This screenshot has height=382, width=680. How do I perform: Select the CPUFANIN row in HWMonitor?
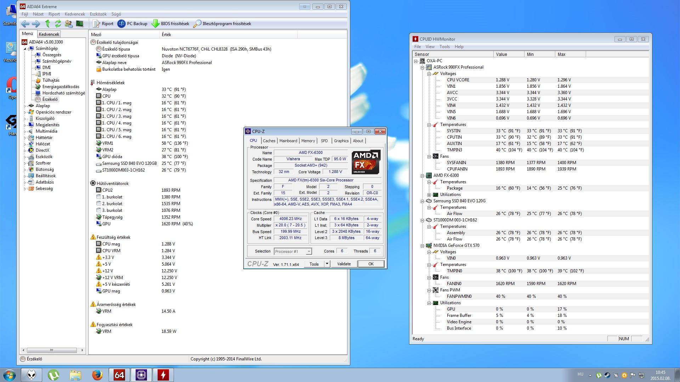pos(531,169)
